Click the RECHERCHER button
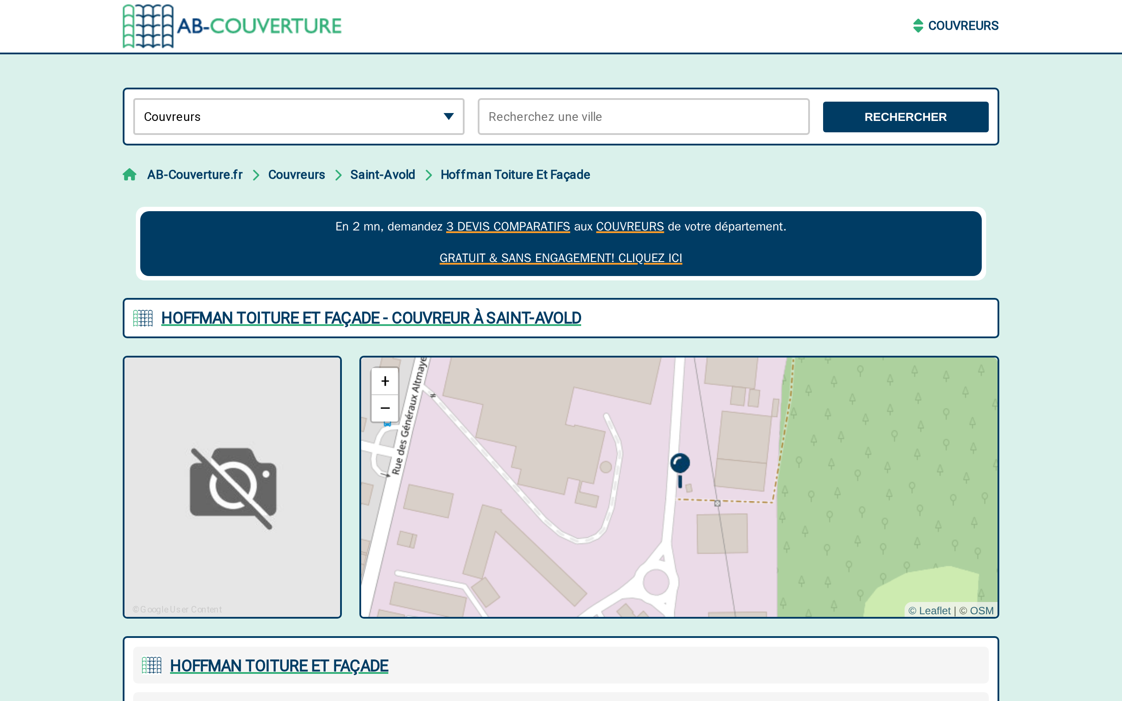 click(905, 117)
